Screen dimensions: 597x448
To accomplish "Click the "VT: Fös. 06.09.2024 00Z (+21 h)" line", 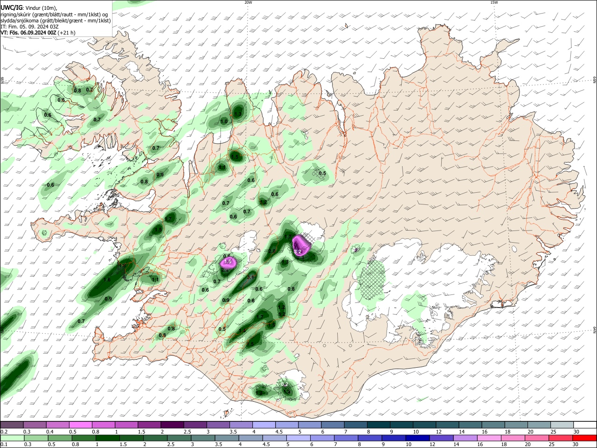I will [x=38, y=33].
